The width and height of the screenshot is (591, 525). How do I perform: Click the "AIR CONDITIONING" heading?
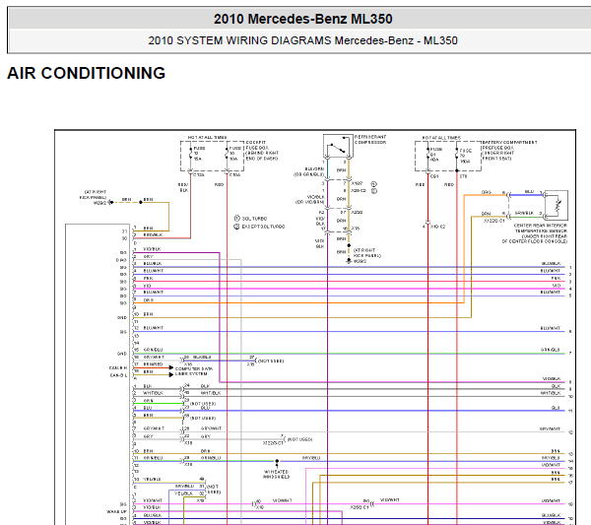click(x=87, y=73)
